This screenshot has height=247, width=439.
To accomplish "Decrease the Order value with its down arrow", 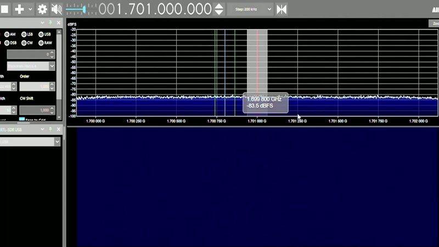I will pos(52,89).
